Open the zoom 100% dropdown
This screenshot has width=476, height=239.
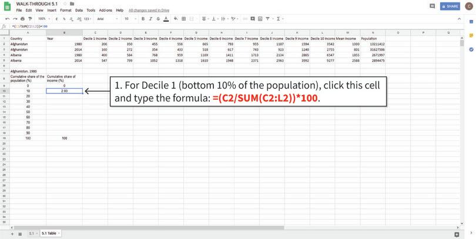(x=43, y=19)
